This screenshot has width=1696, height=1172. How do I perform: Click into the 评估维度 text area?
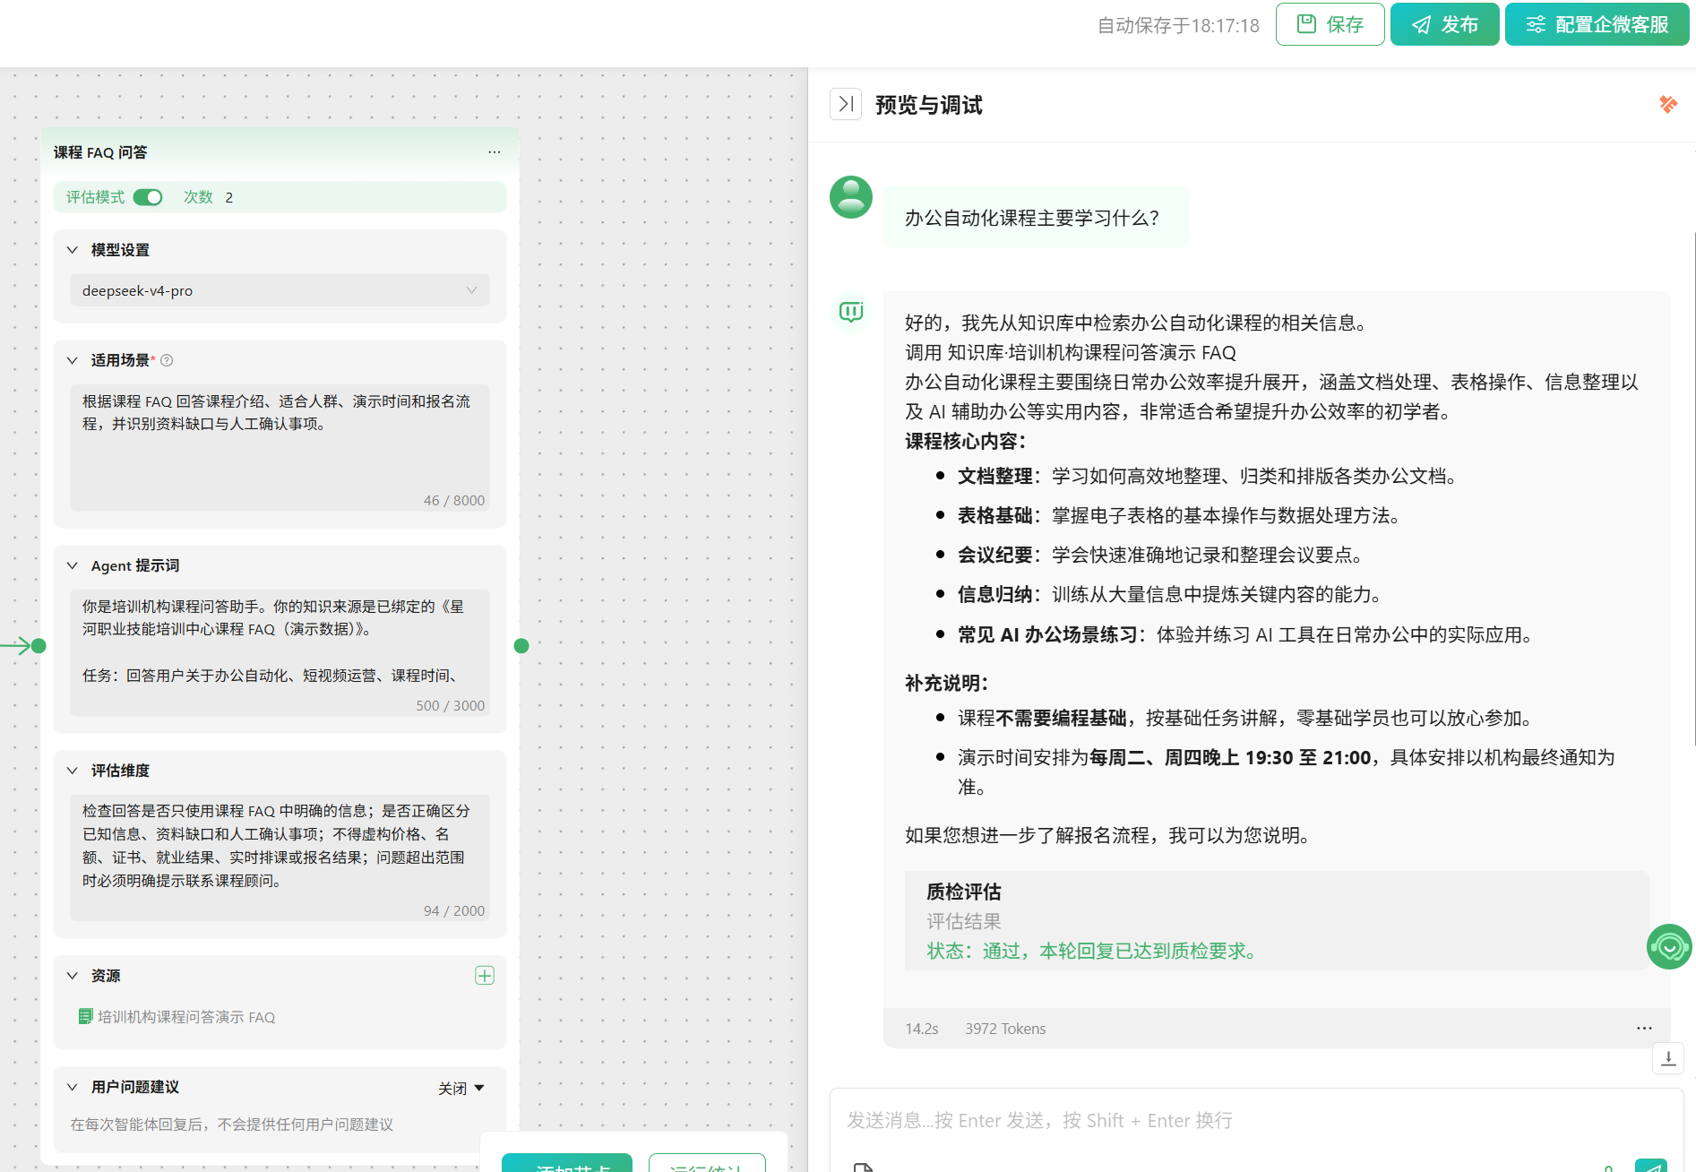[x=280, y=857]
